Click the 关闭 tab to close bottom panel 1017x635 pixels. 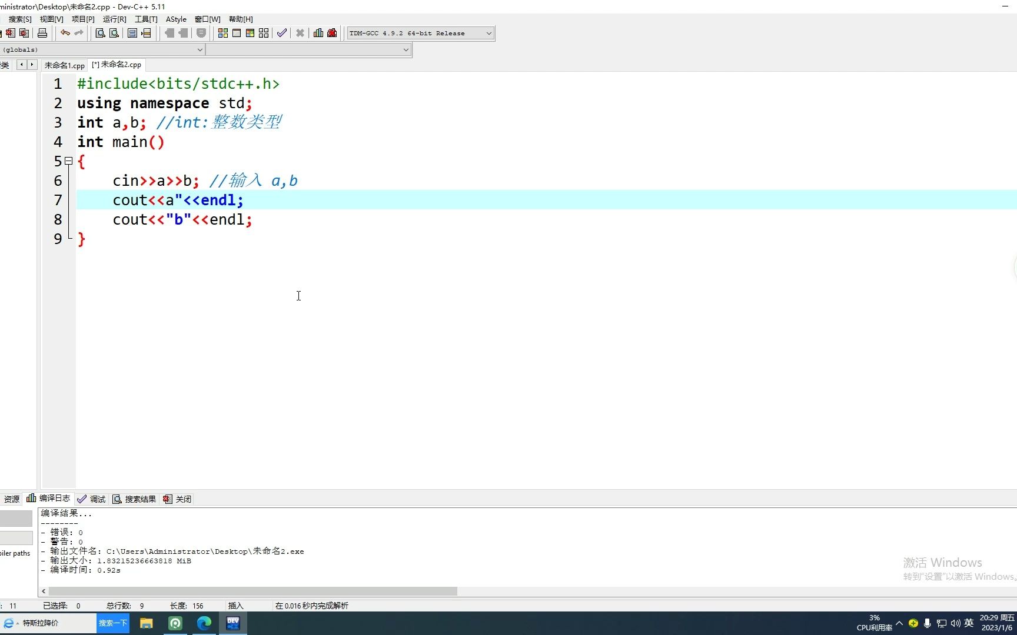coord(178,499)
